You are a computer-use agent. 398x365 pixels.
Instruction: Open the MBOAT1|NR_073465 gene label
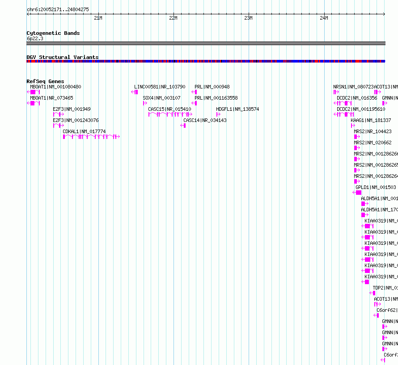[x=51, y=98]
